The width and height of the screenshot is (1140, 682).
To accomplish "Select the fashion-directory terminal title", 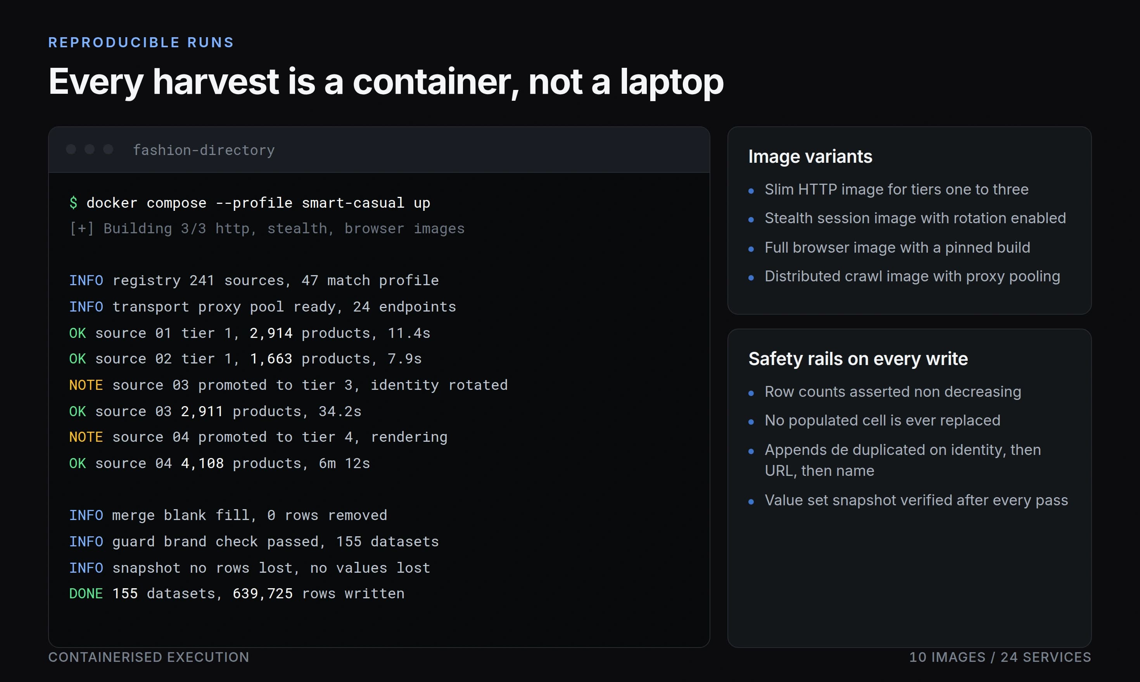I will (204, 150).
